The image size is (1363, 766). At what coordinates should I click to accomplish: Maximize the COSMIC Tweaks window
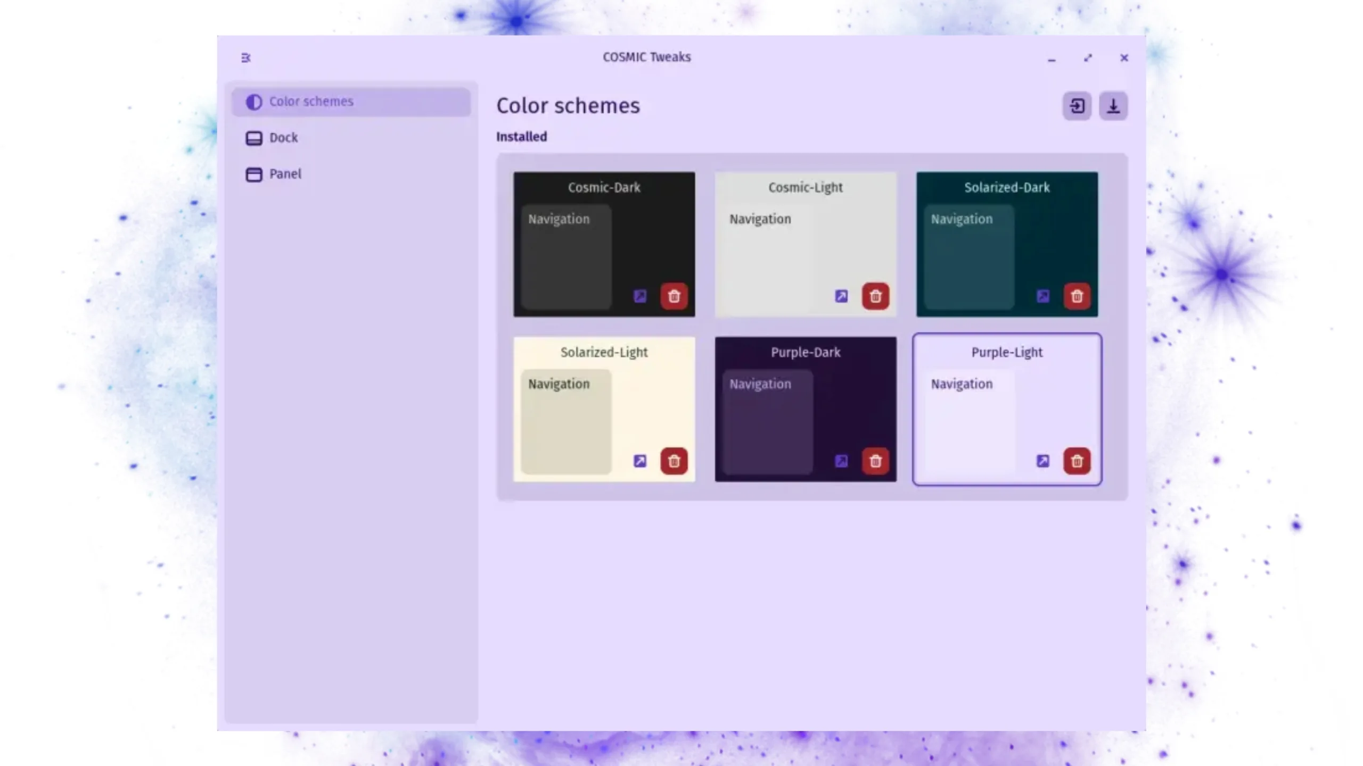pyautogui.click(x=1088, y=58)
